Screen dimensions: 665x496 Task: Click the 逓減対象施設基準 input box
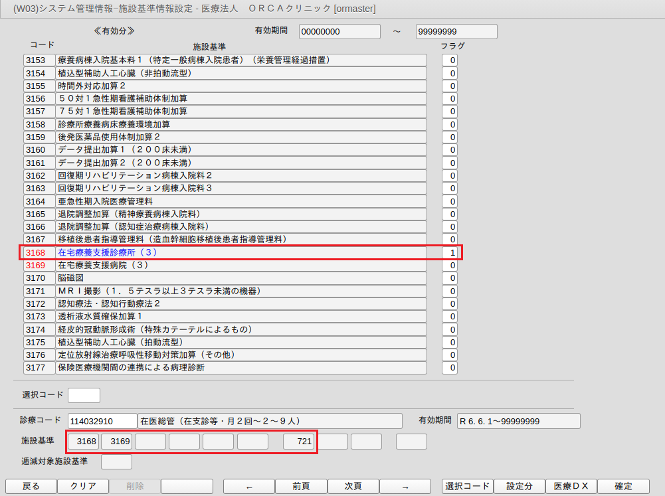(116, 461)
